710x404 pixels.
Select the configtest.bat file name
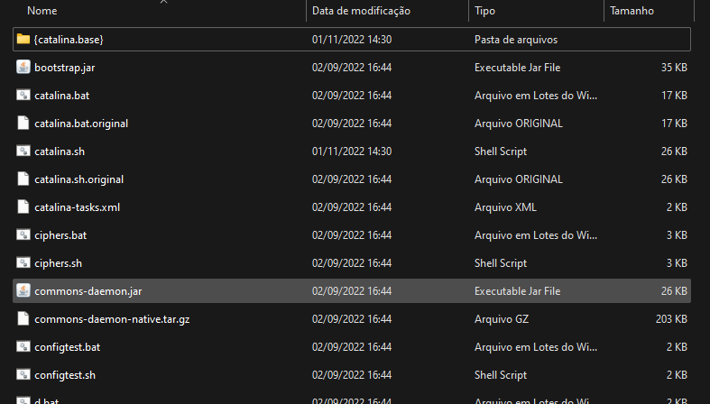coord(67,347)
